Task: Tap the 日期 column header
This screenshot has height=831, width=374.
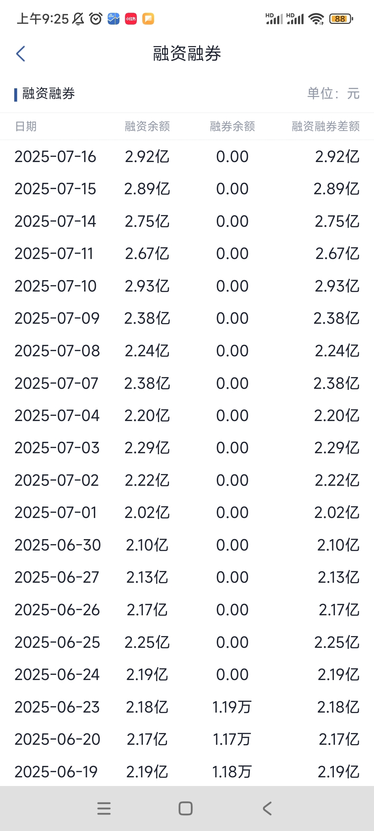Action: [x=26, y=126]
